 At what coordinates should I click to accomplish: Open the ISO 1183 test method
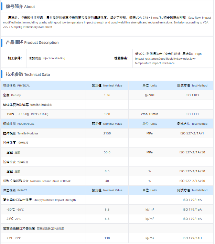click(x=192, y=95)
